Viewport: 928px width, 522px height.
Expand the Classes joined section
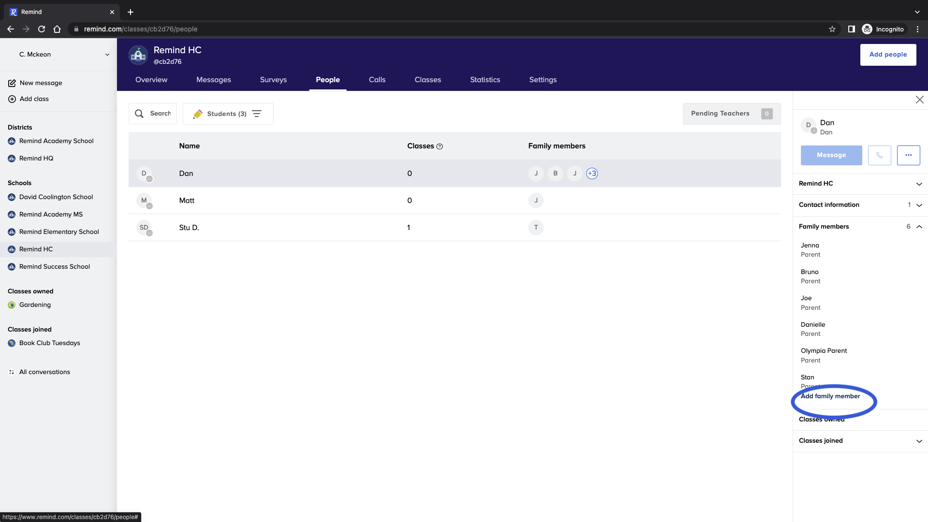coord(919,441)
